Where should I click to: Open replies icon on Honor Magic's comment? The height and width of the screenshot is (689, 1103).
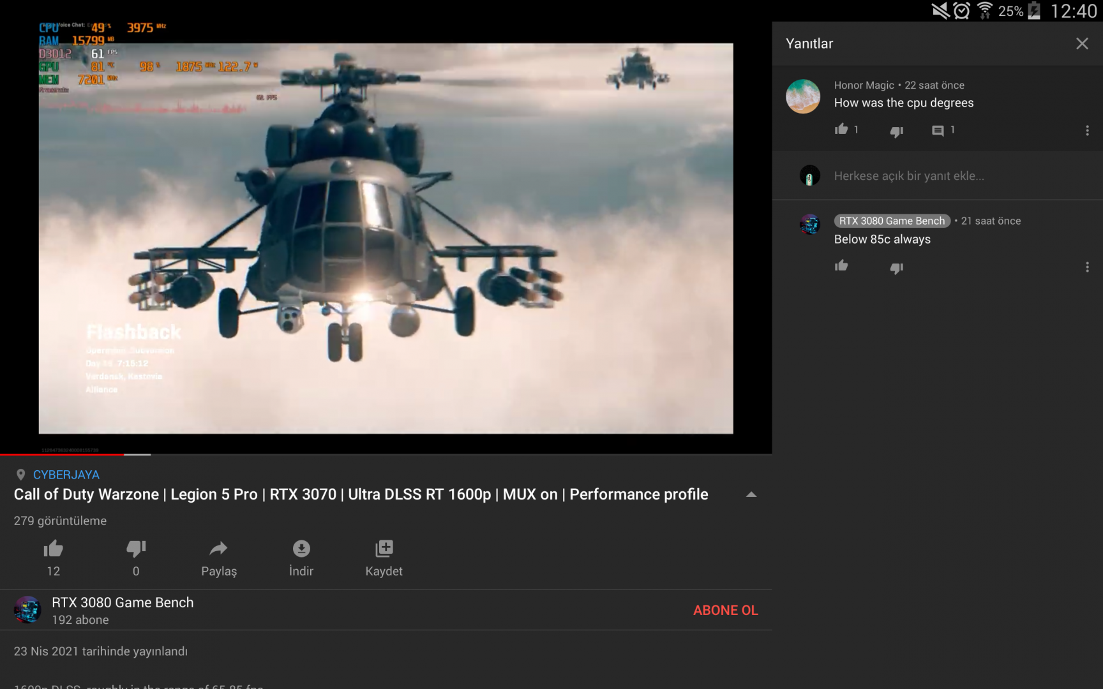938,131
